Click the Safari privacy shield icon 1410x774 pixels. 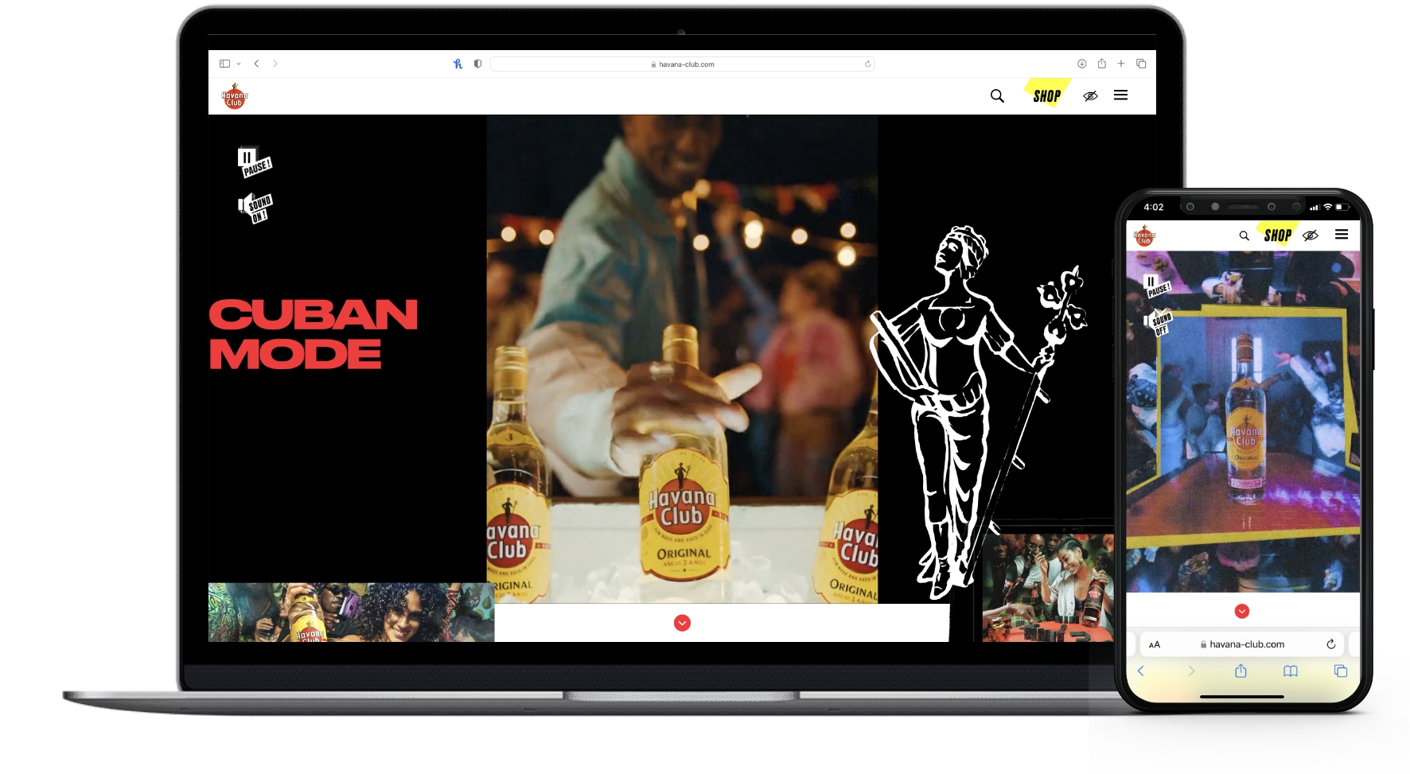tap(477, 64)
